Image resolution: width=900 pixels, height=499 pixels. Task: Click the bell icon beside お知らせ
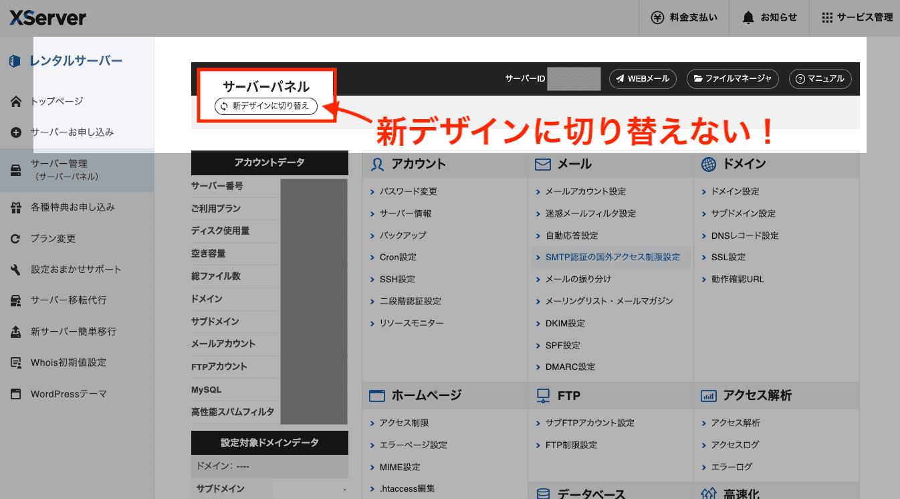748,18
